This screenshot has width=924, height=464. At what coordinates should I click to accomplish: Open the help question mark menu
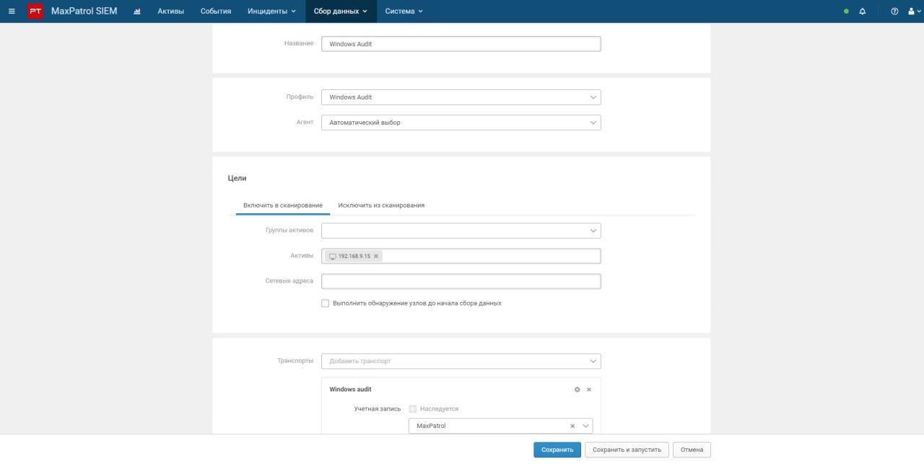coord(894,12)
